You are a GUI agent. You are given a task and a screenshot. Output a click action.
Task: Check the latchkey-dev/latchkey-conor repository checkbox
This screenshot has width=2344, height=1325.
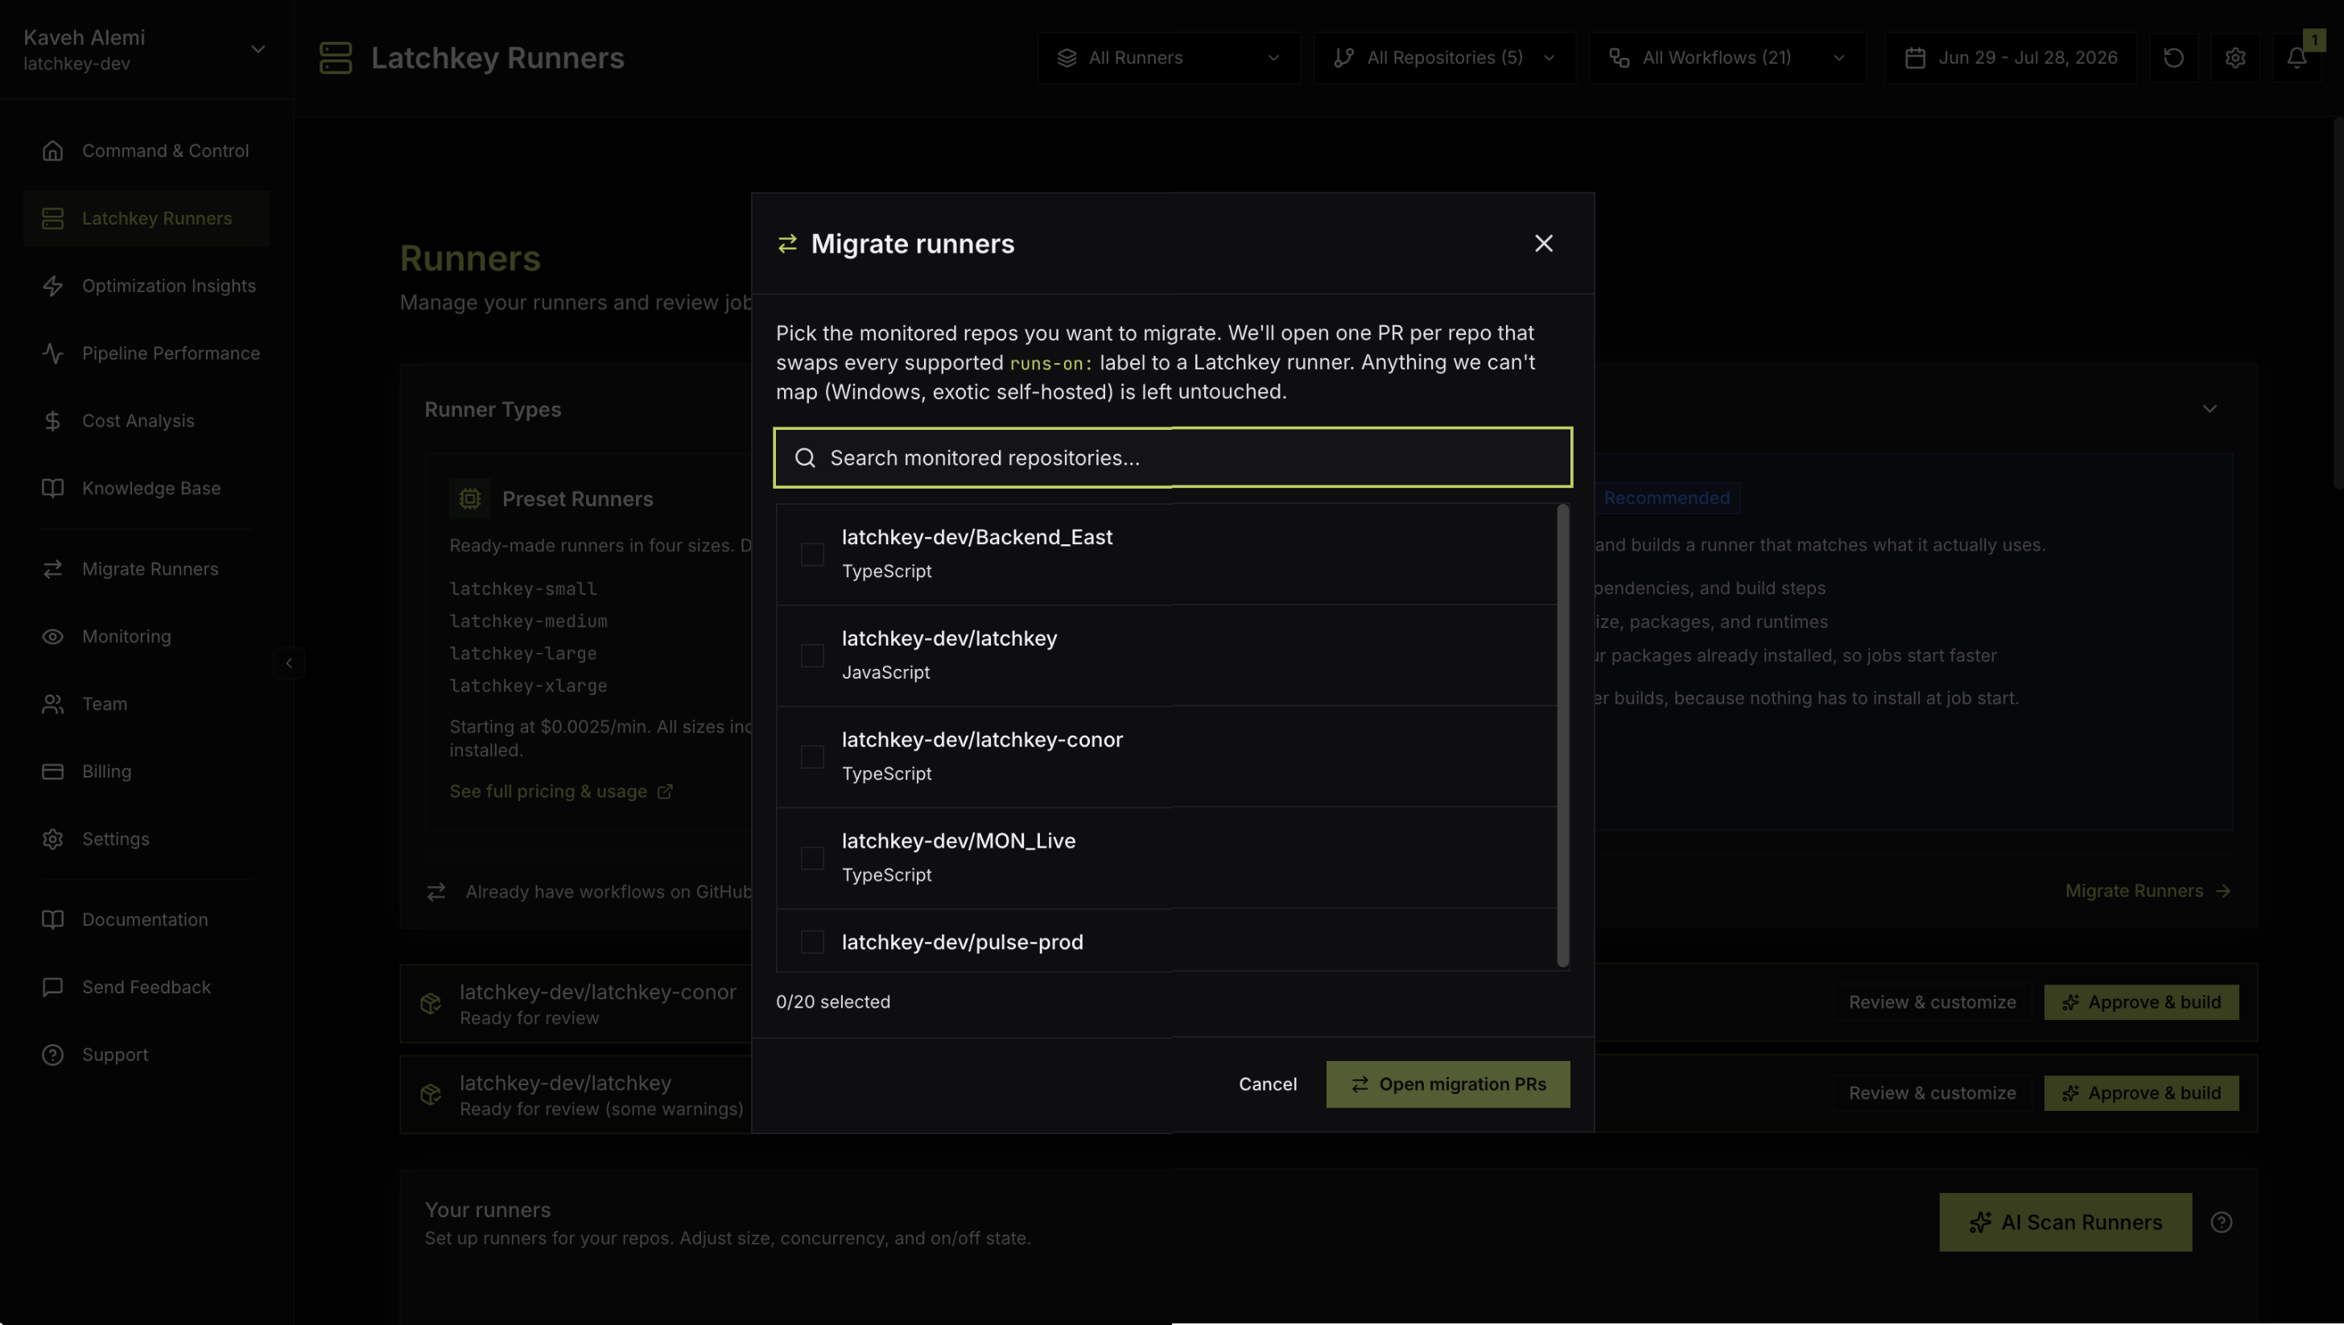pyautogui.click(x=811, y=756)
